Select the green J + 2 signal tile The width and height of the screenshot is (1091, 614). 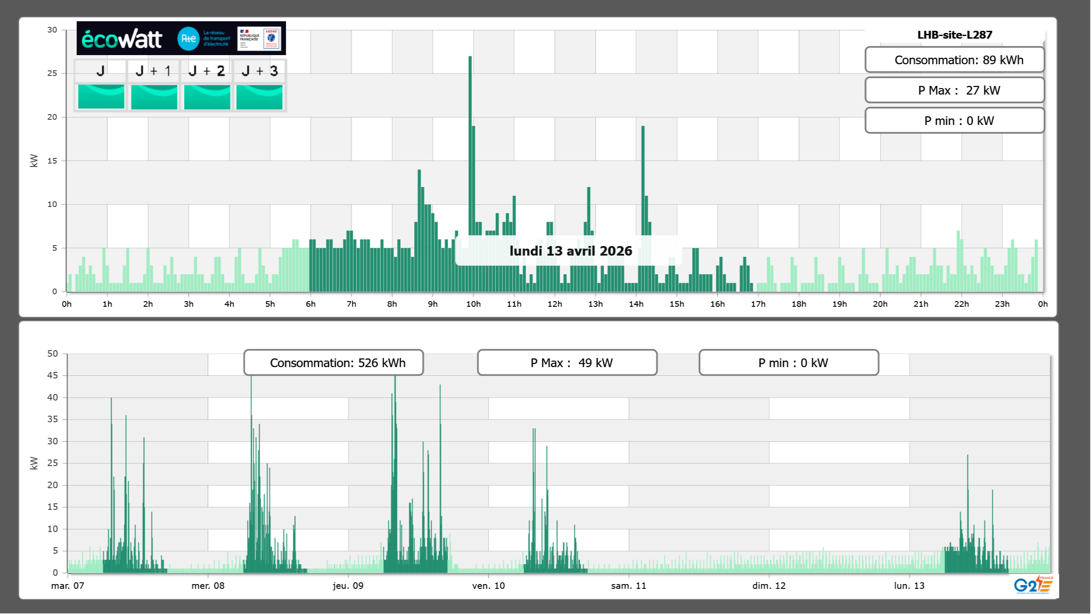(207, 97)
